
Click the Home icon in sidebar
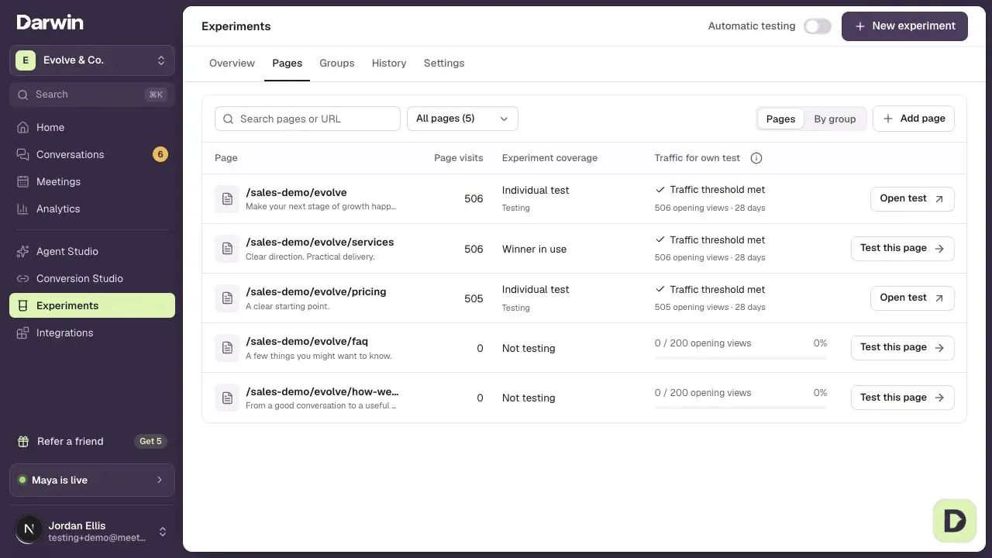[23, 127]
